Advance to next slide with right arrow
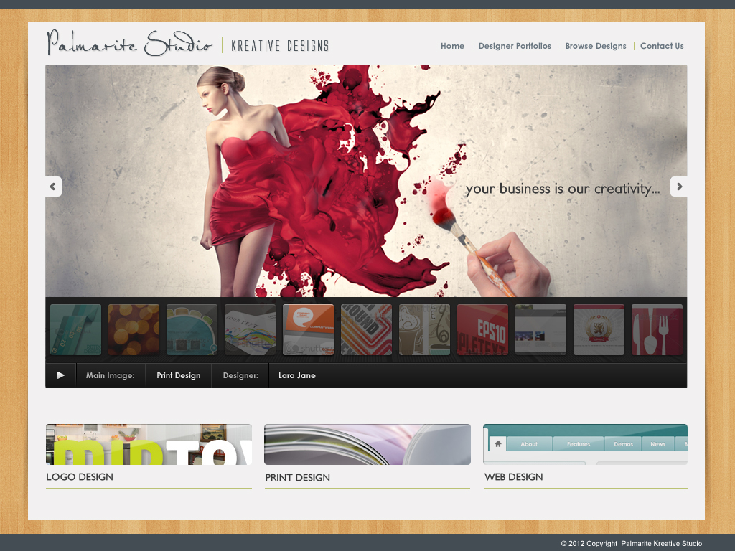Image resolution: width=735 pixels, height=551 pixels. click(678, 187)
